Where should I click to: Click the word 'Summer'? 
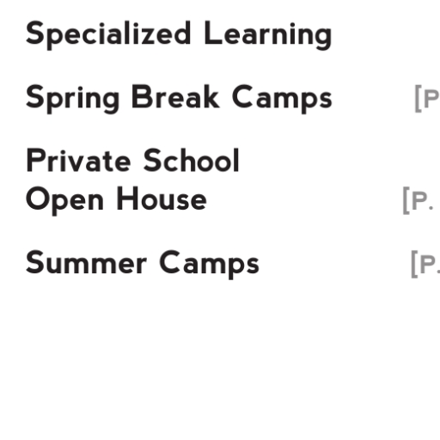point(86,262)
